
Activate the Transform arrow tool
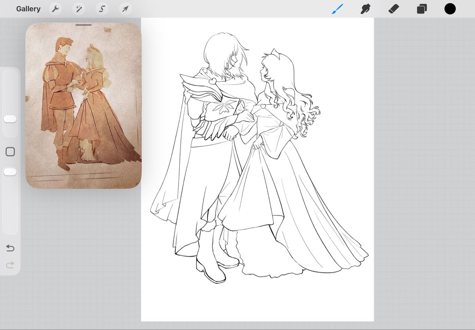coord(125,9)
